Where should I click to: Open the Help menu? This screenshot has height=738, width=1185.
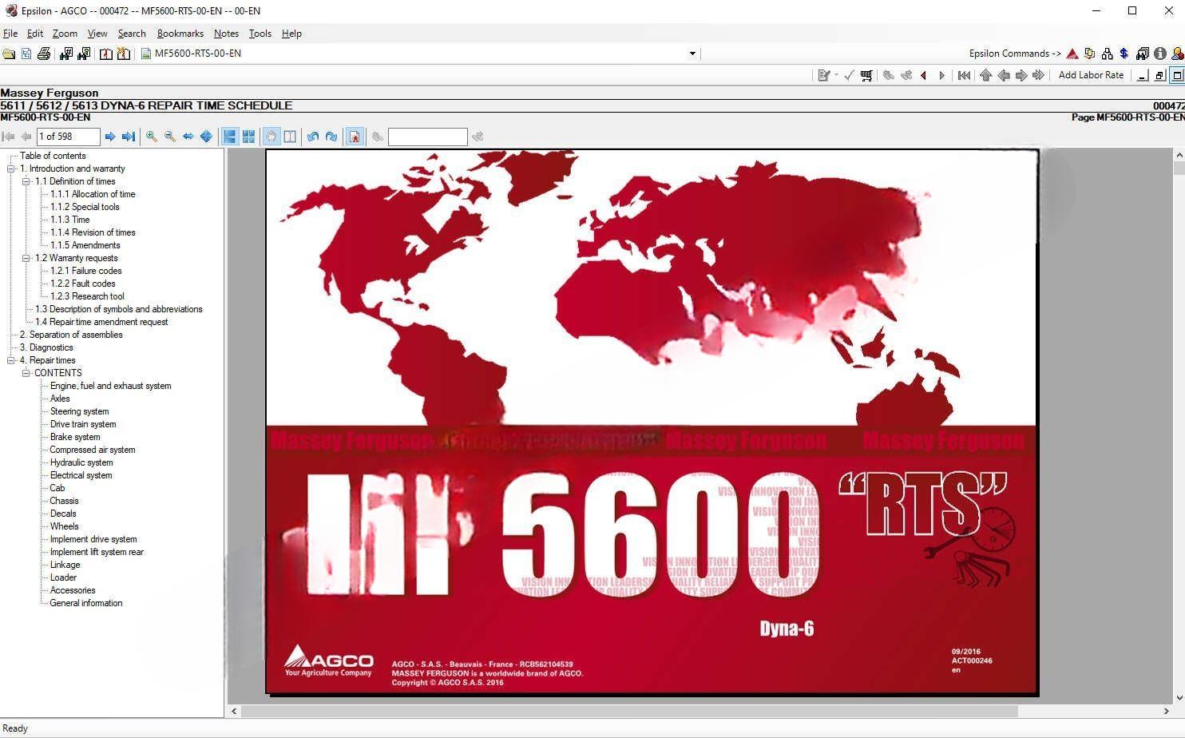tap(291, 34)
